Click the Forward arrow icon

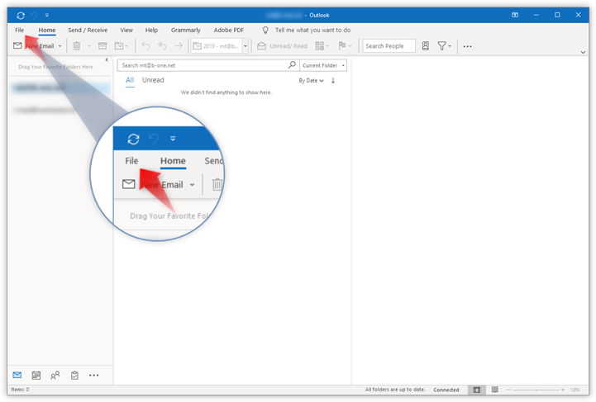[x=179, y=46]
